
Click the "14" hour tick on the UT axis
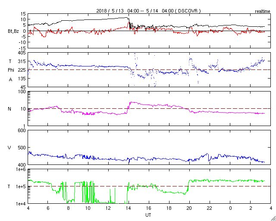129,208
